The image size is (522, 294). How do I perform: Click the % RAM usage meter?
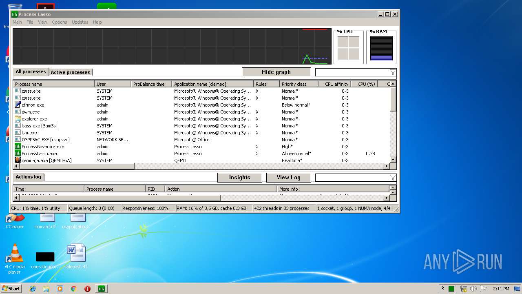pyautogui.click(x=381, y=48)
